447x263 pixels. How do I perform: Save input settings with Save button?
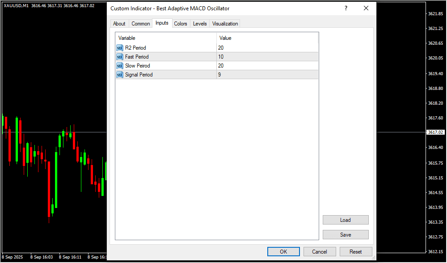click(x=346, y=235)
